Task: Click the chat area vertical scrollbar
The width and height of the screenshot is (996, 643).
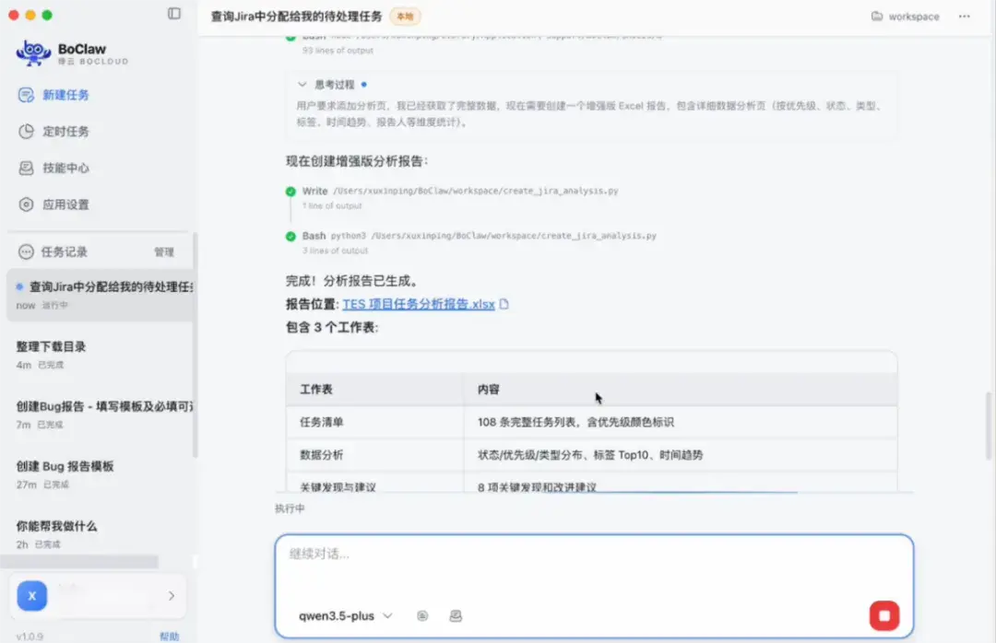Action: coord(989,426)
